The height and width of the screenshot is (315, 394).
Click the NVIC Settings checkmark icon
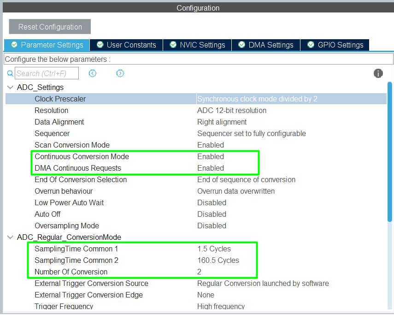tap(173, 45)
